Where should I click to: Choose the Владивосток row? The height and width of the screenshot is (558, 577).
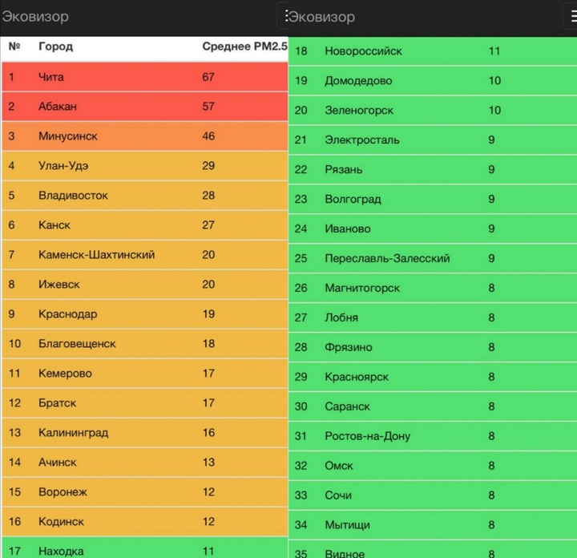145,196
